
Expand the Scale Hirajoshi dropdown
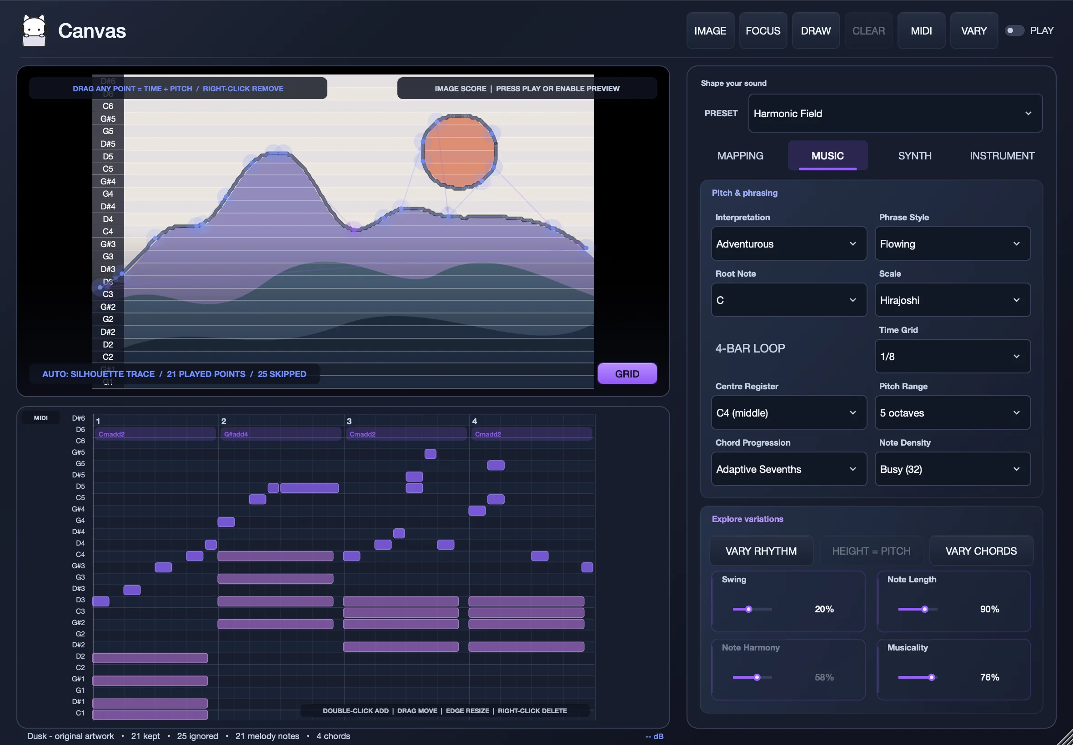tap(953, 300)
